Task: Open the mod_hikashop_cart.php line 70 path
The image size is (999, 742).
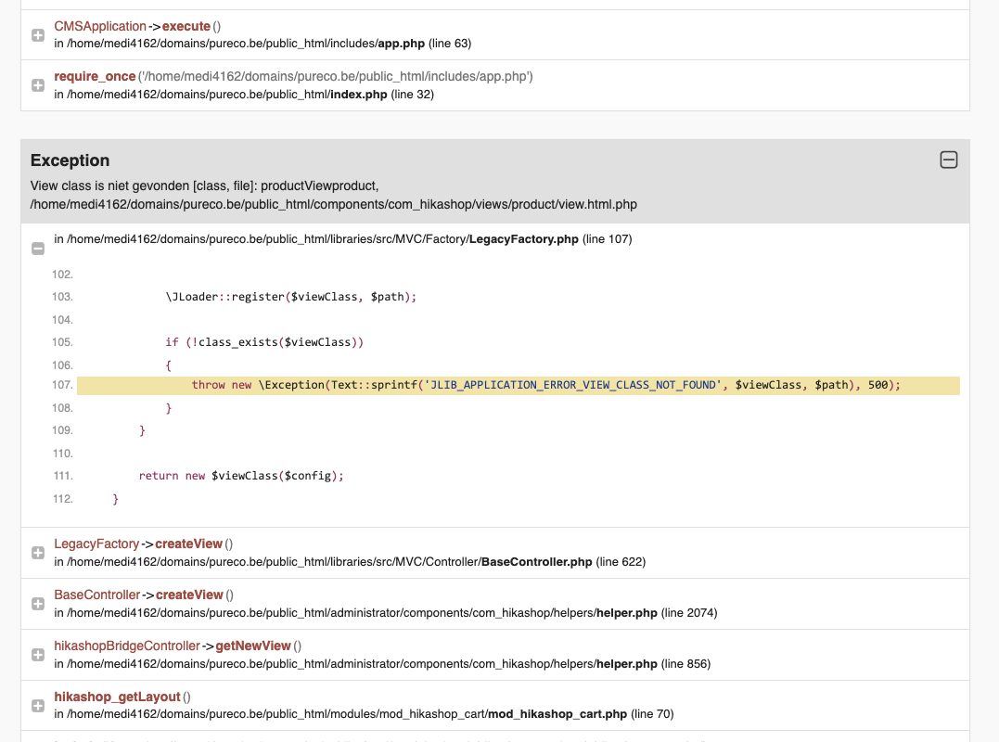Action: pyautogui.click(x=364, y=714)
